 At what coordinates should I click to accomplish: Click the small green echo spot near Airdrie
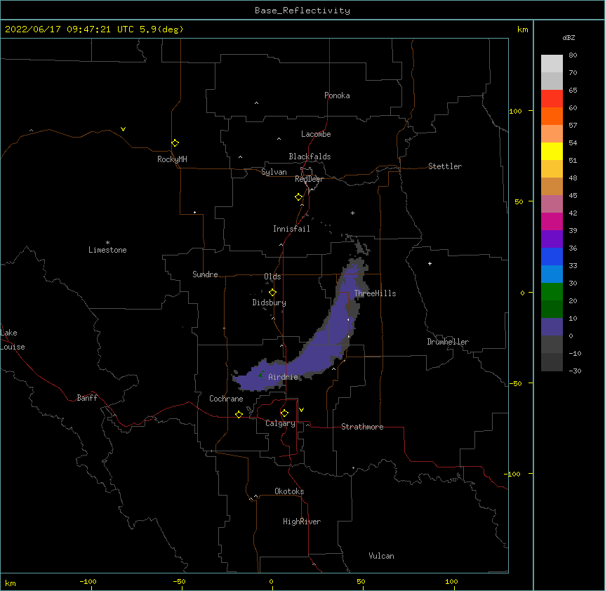click(x=261, y=374)
